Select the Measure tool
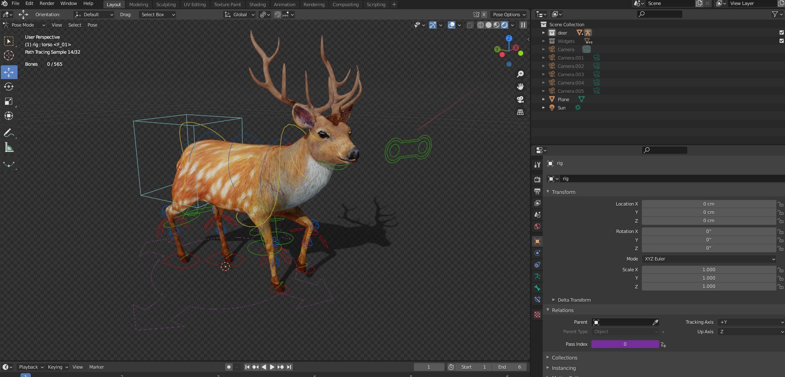The image size is (785, 377). (x=9, y=147)
